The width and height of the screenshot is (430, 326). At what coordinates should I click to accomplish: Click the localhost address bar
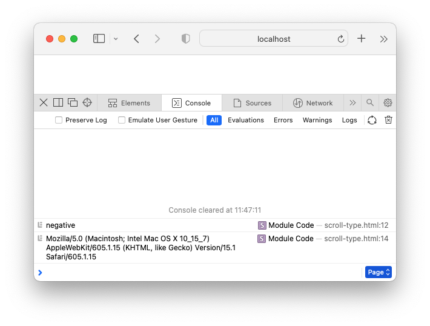[273, 39]
